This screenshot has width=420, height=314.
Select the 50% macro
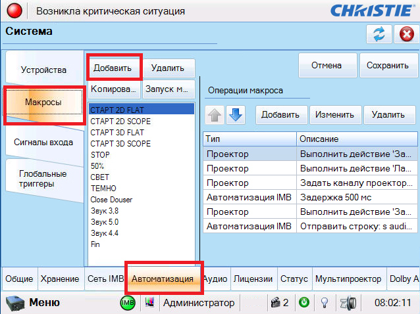(141, 166)
